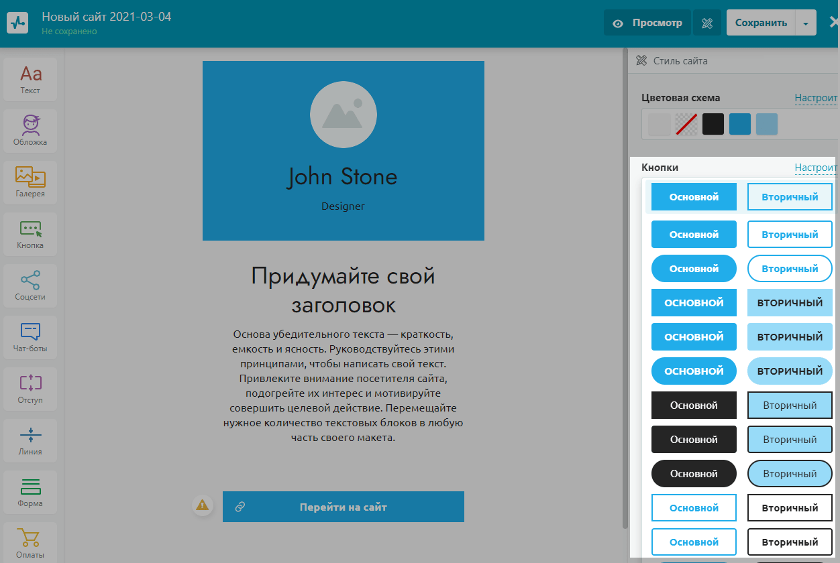The image size is (840, 563).
Task: Choose the pill-shaped uppercase ОСНОВНОЙ button style
Action: (x=694, y=371)
